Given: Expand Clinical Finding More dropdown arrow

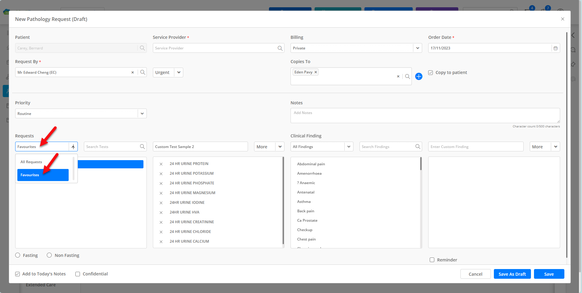Looking at the screenshot, I should (x=556, y=146).
